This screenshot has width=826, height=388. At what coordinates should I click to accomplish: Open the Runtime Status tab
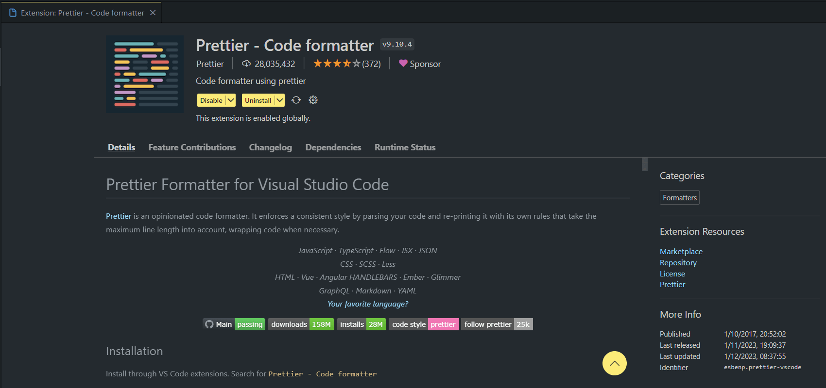(405, 147)
